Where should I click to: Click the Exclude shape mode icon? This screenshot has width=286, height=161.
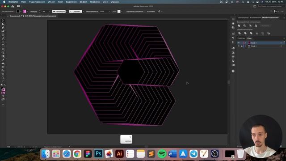click(x=256, y=26)
